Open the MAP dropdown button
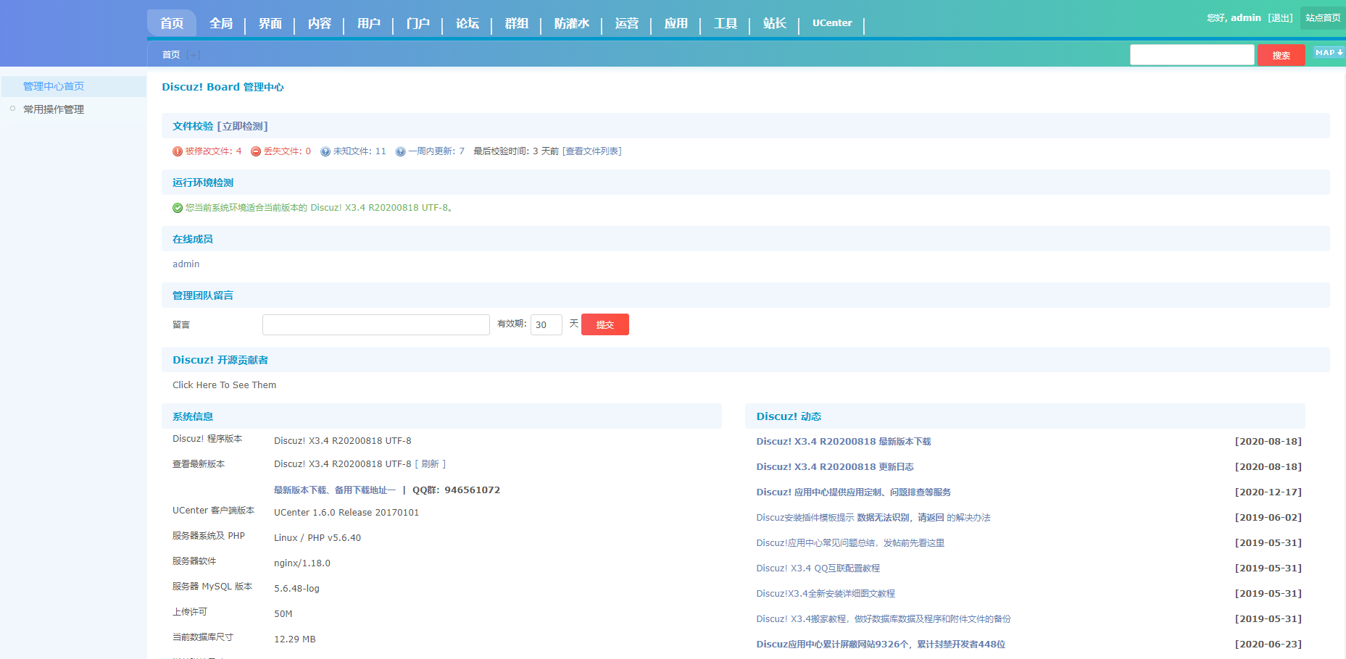Screen dimensions: 1346x659 pyautogui.click(x=1329, y=53)
